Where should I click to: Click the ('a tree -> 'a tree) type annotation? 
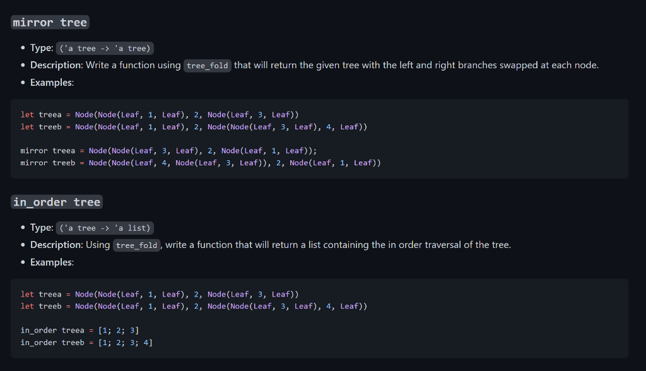pyautogui.click(x=105, y=47)
